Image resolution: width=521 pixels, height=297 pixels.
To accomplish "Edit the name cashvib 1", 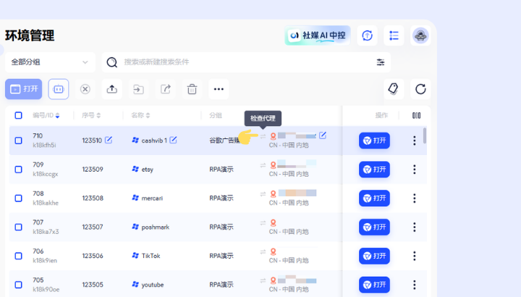I will tap(173, 140).
